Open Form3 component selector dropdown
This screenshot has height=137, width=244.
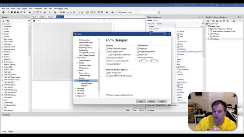pyautogui.click(x=203, y=21)
